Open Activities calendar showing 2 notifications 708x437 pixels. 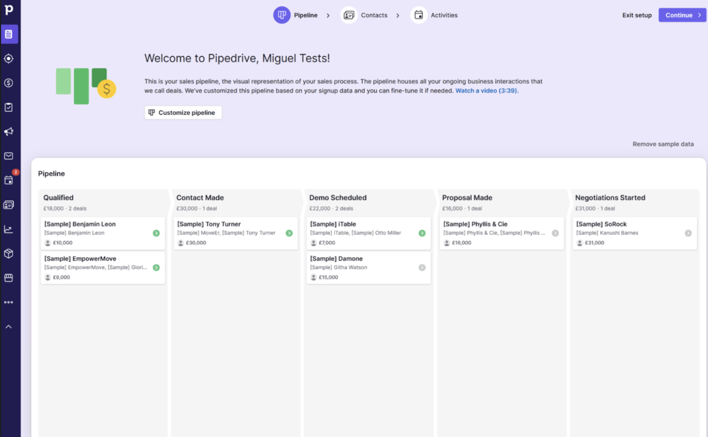[8, 180]
